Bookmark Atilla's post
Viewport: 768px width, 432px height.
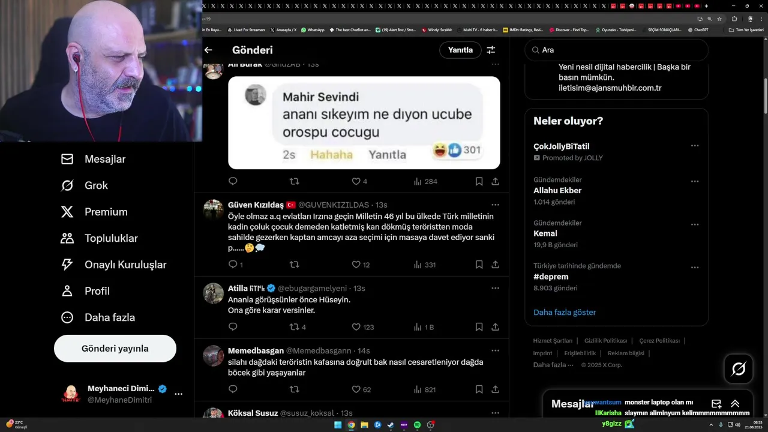[x=479, y=327]
